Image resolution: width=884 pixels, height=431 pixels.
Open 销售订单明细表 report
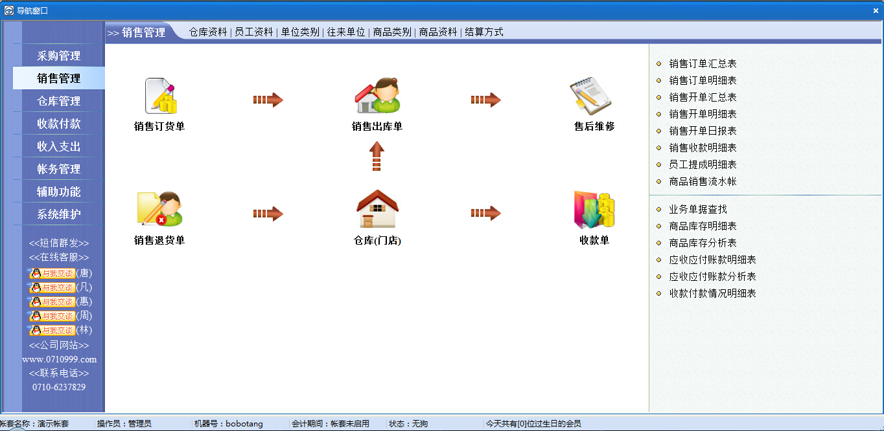pos(703,80)
